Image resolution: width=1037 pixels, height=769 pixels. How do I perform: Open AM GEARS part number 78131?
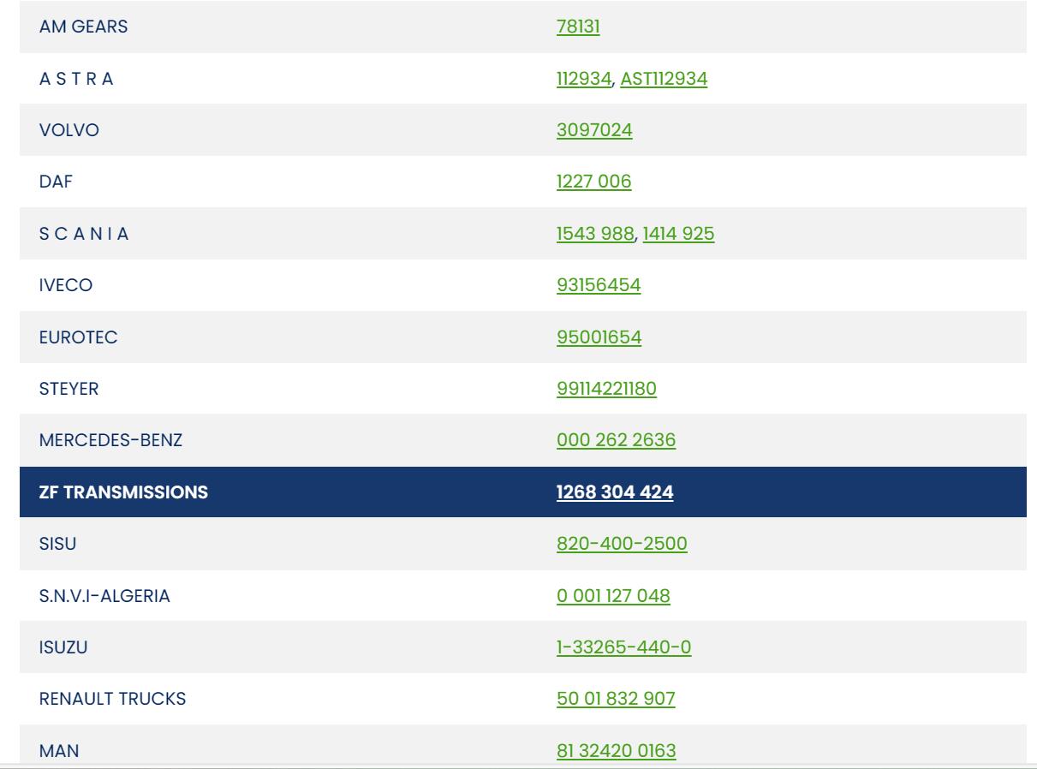[579, 27]
